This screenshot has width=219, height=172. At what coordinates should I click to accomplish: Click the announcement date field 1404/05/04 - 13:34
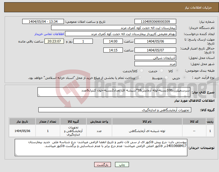point(43,21)
